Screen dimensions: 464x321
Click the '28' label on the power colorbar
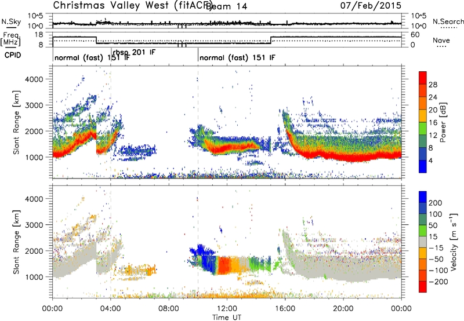[x=433, y=85]
